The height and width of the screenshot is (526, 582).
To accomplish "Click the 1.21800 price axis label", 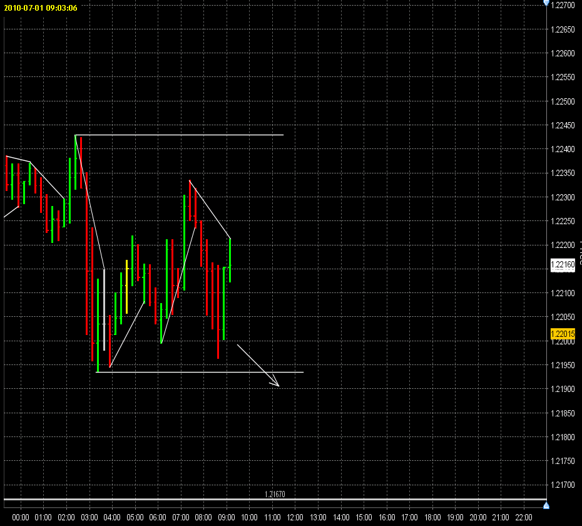I will pos(563,437).
